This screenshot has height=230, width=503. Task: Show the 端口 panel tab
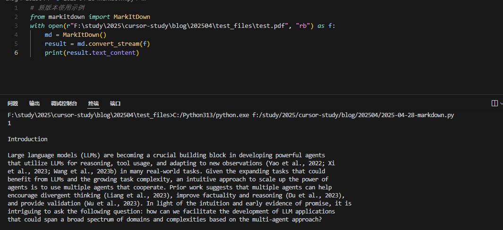coord(115,103)
